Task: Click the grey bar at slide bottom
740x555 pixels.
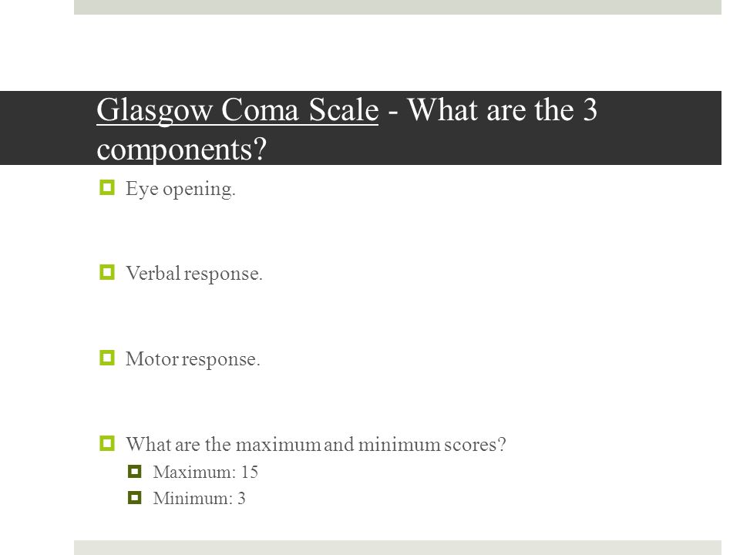Action: tap(398, 547)
